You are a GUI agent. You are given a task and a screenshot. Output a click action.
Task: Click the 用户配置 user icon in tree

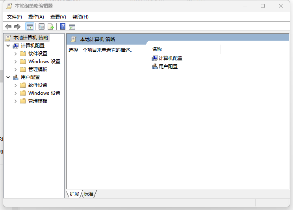[16, 77]
